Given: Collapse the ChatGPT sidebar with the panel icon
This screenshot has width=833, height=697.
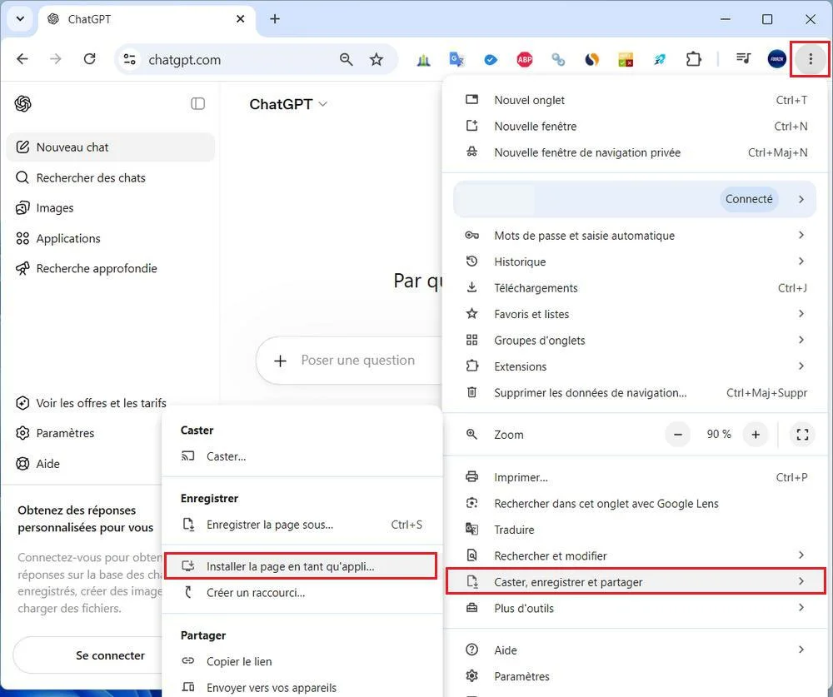Looking at the screenshot, I should pyautogui.click(x=197, y=103).
